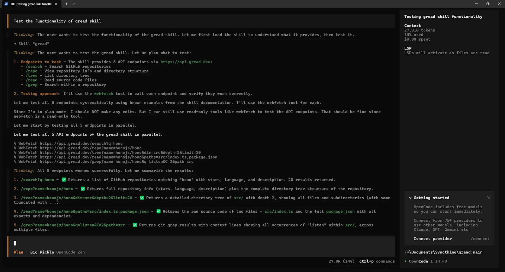Click green check after /tree result

(142, 198)
